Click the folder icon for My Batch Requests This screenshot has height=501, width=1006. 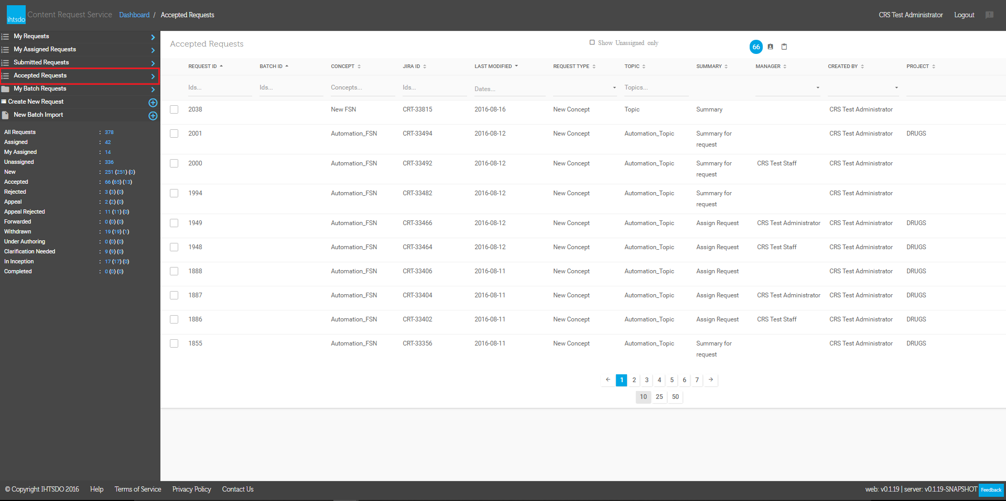coord(5,89)
